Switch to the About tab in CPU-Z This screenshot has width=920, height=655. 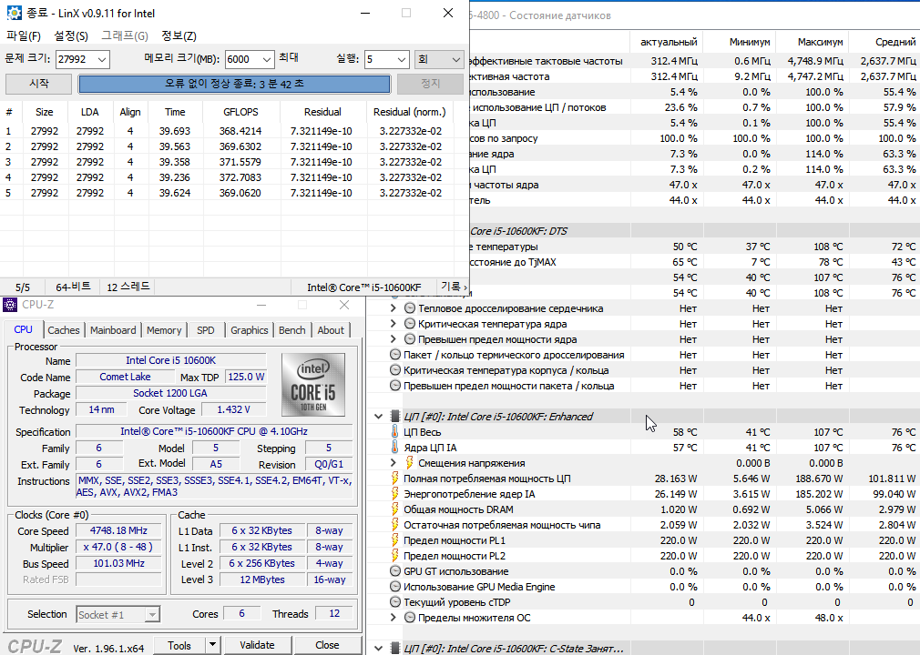(331, 330)
